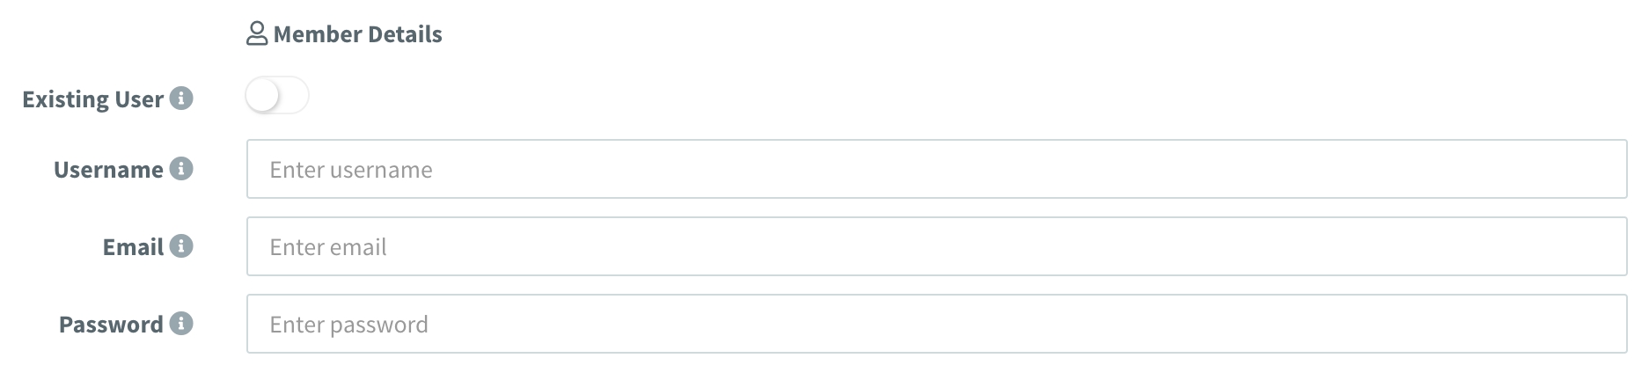Click the white knob of the Existing User switch

(263, 96)
